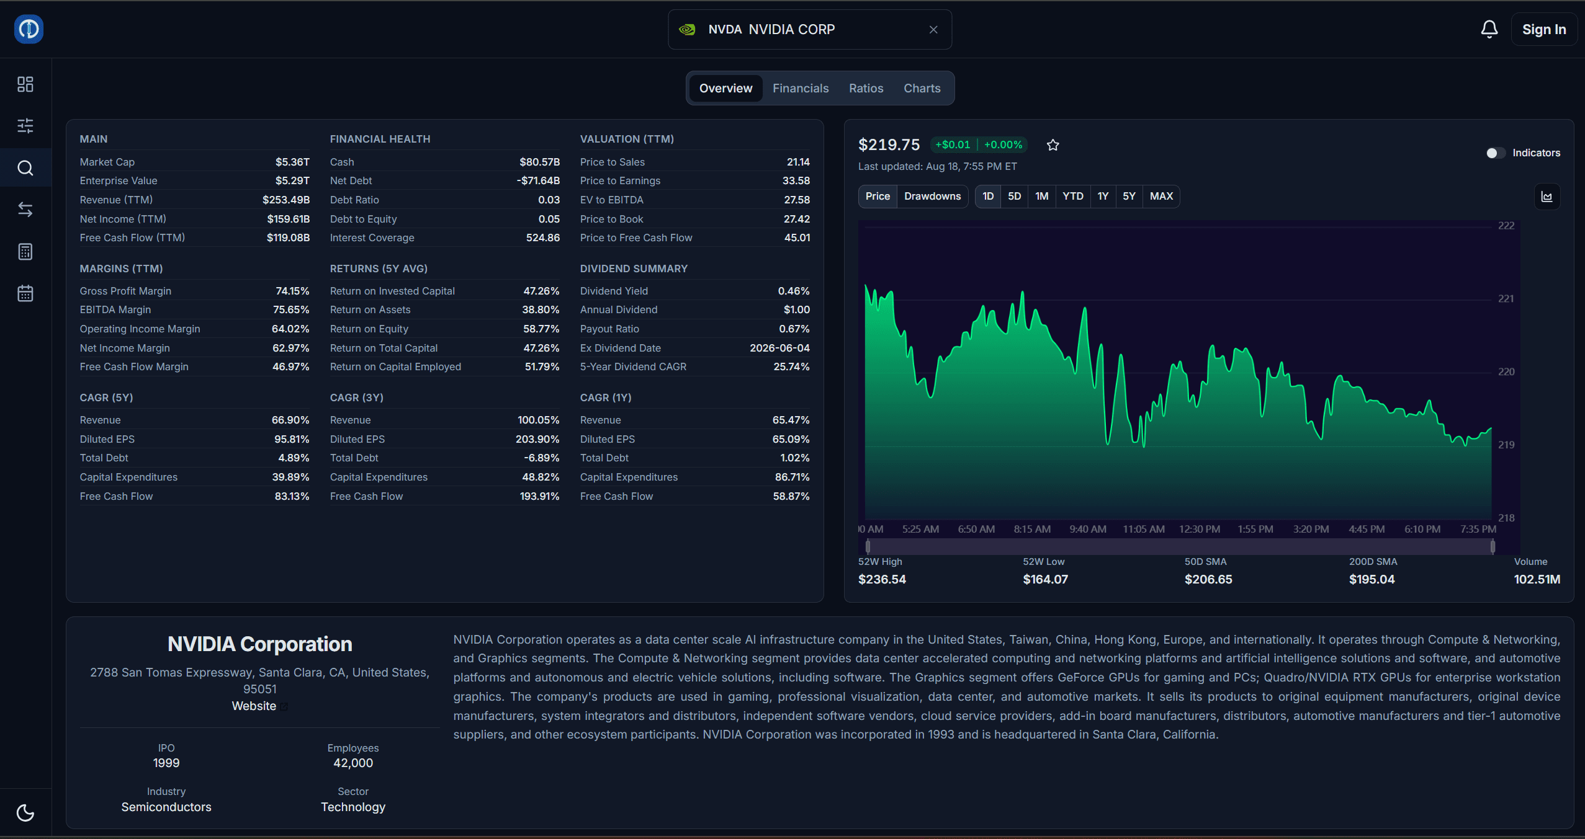Select the MAX time range
This screenshot has width=1585, height=839.
[1161, 197]
